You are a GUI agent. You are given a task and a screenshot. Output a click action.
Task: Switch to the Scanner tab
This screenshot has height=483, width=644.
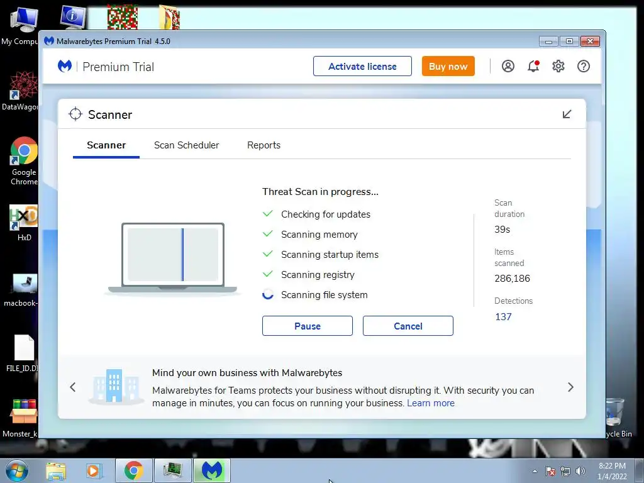pyautogui.click(x=106, y=145)
